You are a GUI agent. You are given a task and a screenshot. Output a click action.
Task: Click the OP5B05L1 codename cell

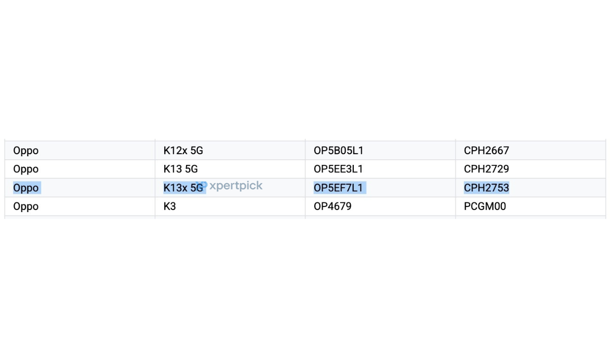[339, 151]
